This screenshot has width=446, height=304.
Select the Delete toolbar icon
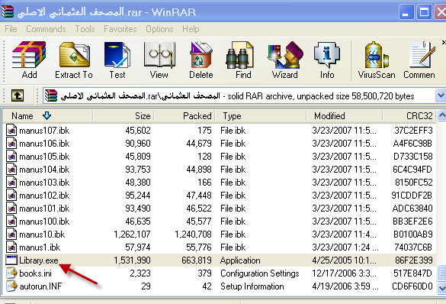[x=201, y=60]
